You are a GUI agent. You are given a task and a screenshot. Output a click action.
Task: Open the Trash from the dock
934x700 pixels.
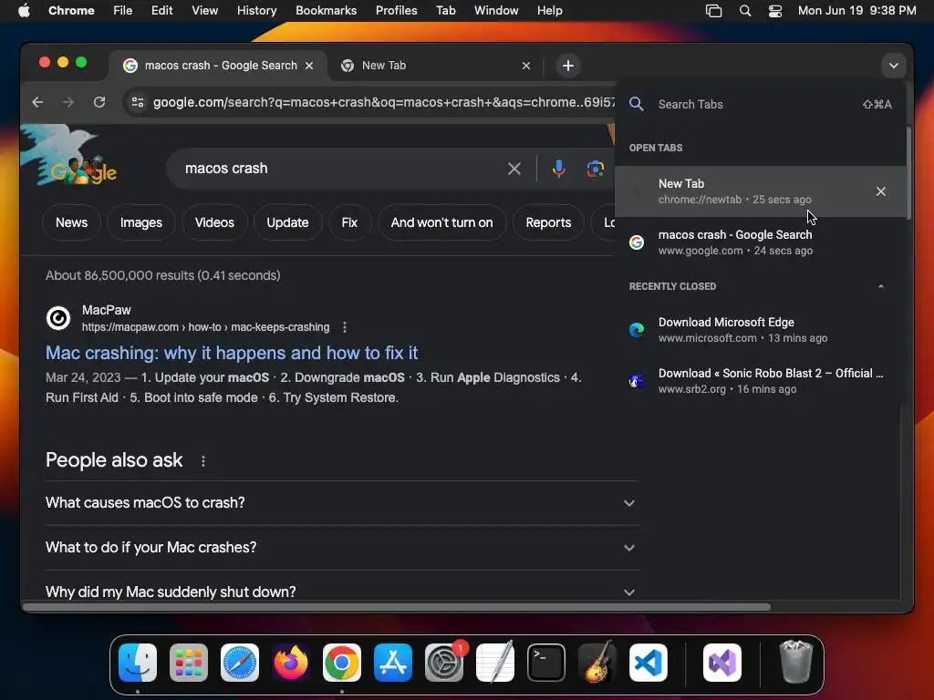coord(795,662)
